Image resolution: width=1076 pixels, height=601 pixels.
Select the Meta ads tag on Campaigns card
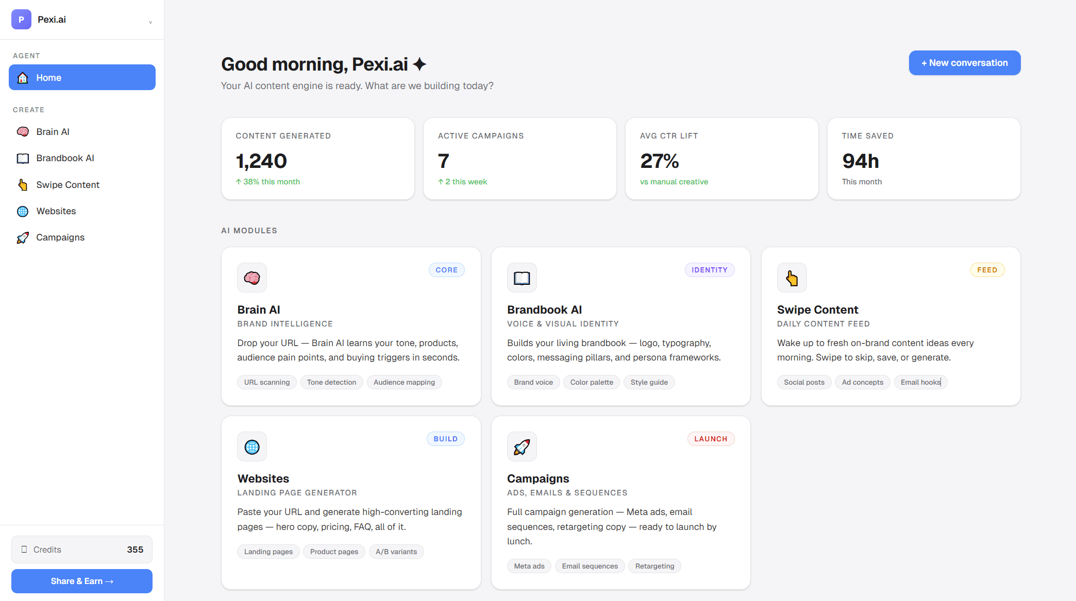point(529,565)
